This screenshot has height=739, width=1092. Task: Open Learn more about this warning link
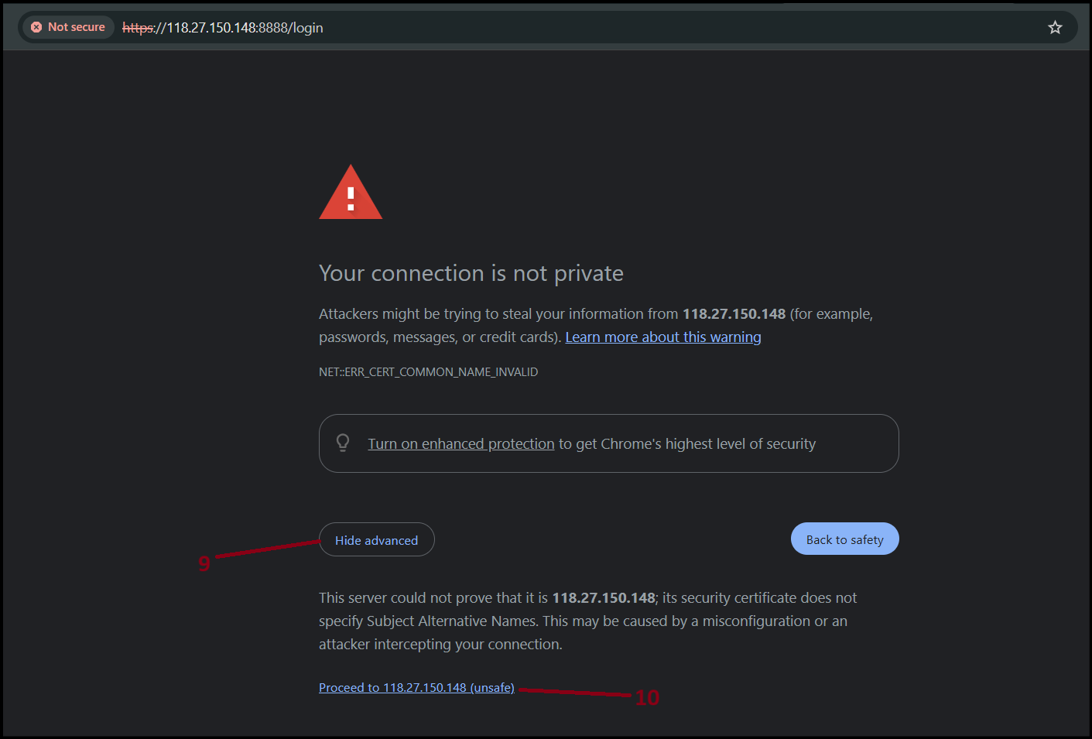pos(663,337)
